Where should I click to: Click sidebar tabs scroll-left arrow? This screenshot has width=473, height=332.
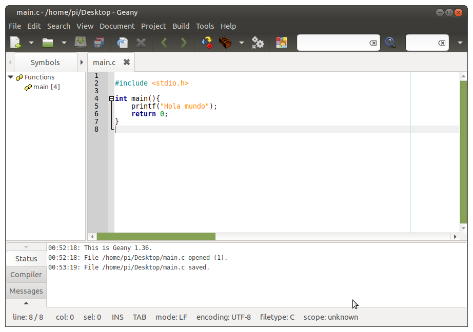pyautogui.click(x=10, y=63)
